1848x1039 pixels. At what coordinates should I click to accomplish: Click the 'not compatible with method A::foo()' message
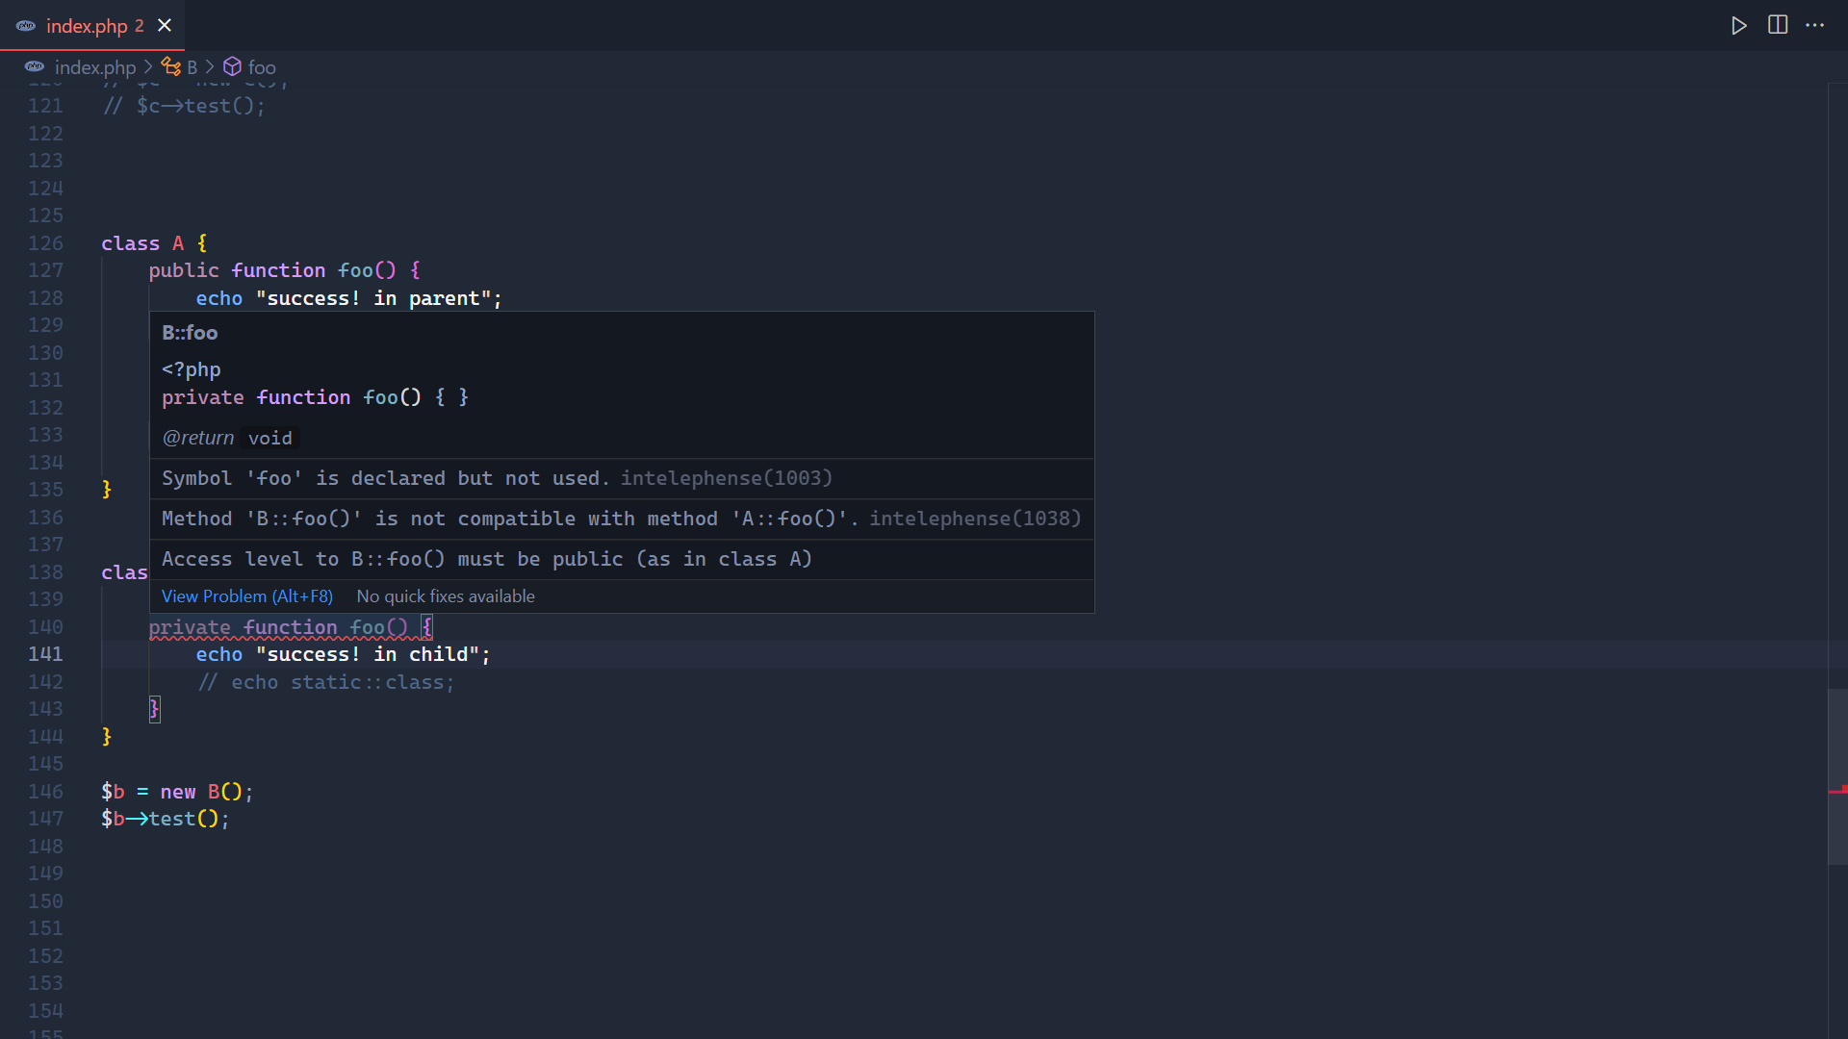[x=510, y=519]
